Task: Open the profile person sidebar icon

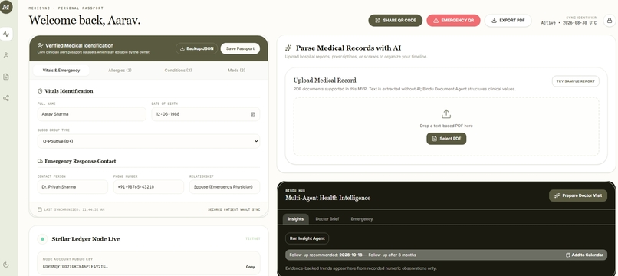Action: [x=6, y=56]
